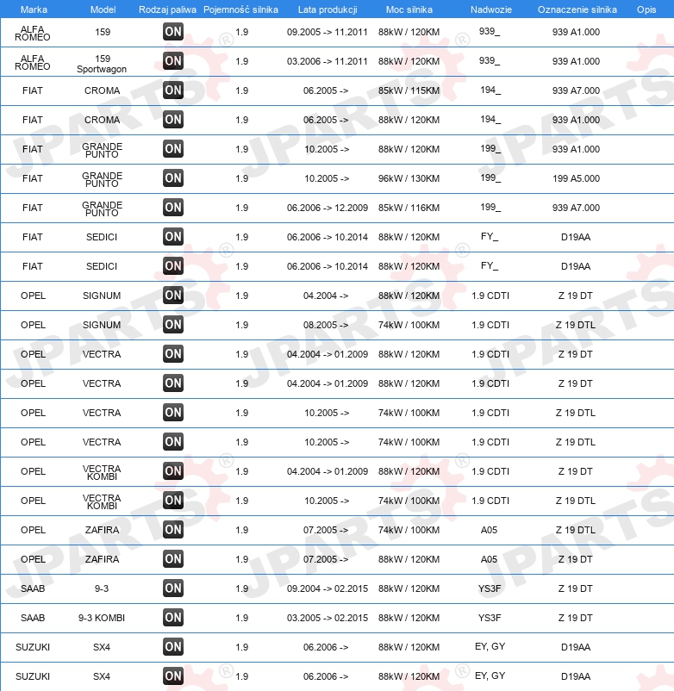Click the Nadwozie column header

click(491, 9)
